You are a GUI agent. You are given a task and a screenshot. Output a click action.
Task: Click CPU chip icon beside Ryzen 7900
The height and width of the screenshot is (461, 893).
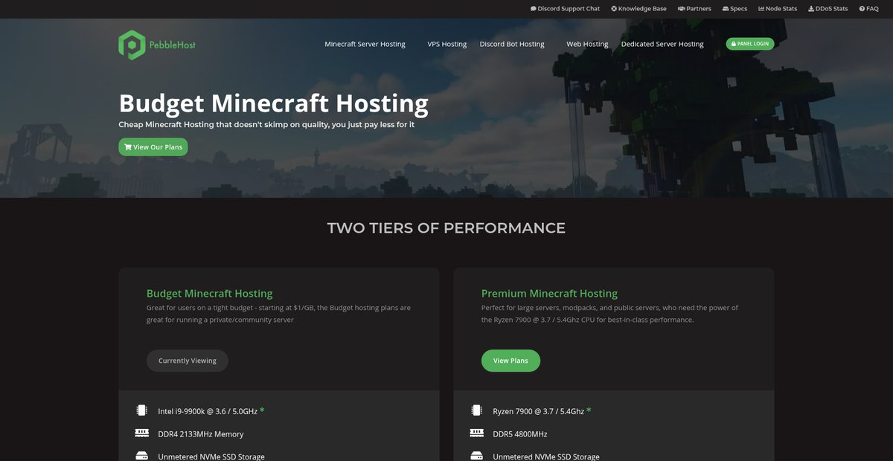pos(476,410)
